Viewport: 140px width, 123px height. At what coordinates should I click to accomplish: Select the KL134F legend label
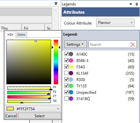pyautogui.click(x=82, y=73)
